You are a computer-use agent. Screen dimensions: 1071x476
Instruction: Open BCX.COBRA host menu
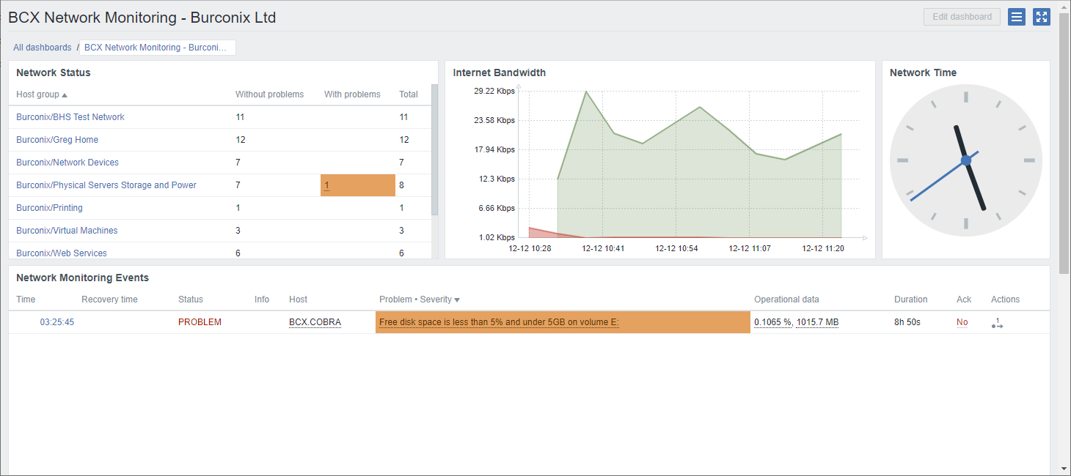coord(315,322)
